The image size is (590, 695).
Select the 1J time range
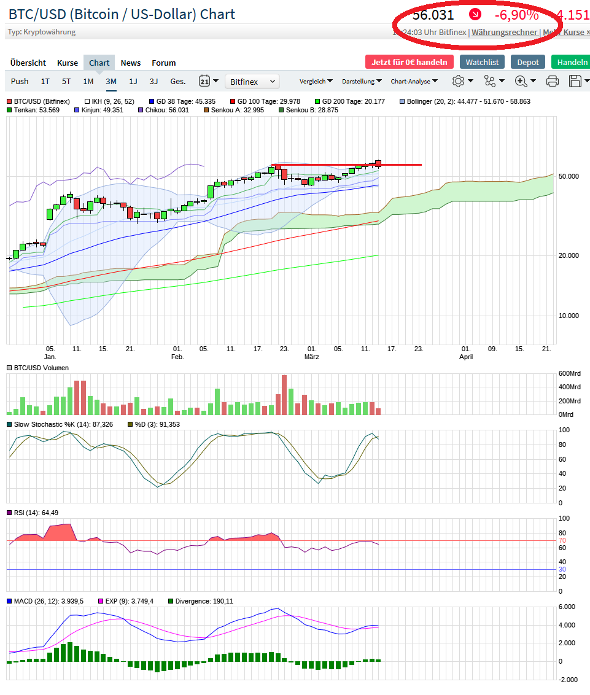(133, 81)
